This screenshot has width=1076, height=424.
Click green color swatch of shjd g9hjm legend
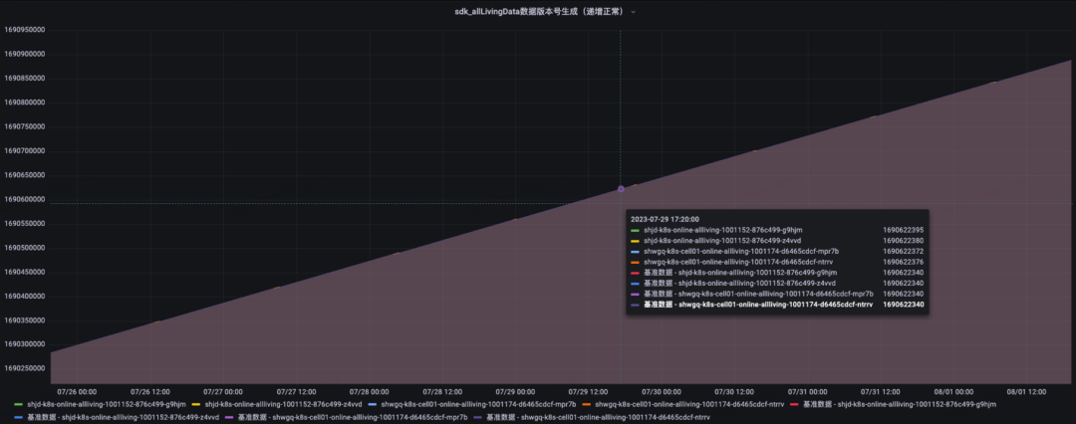[18, 404]
